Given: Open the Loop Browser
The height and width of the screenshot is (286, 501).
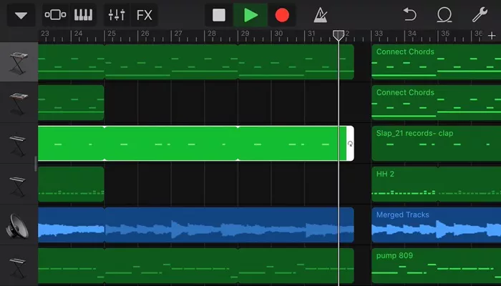Looking at the screenshot, I should [444, 15].
